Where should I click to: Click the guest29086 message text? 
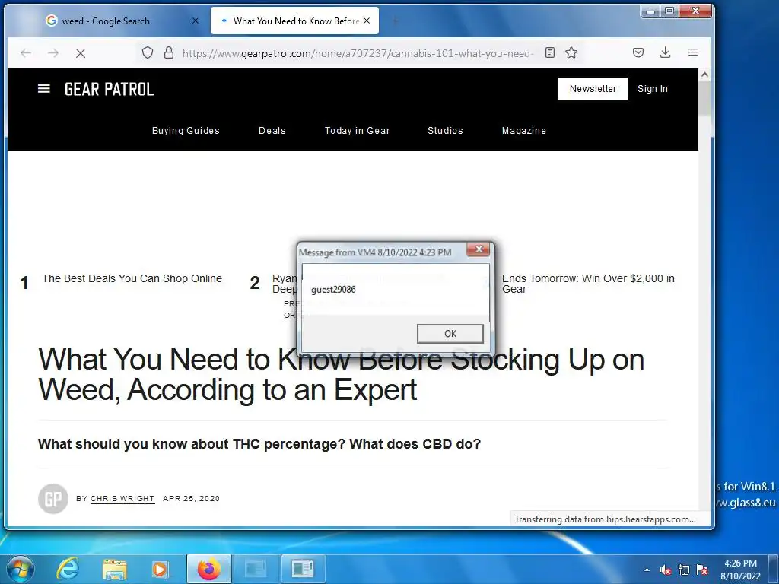333,290
